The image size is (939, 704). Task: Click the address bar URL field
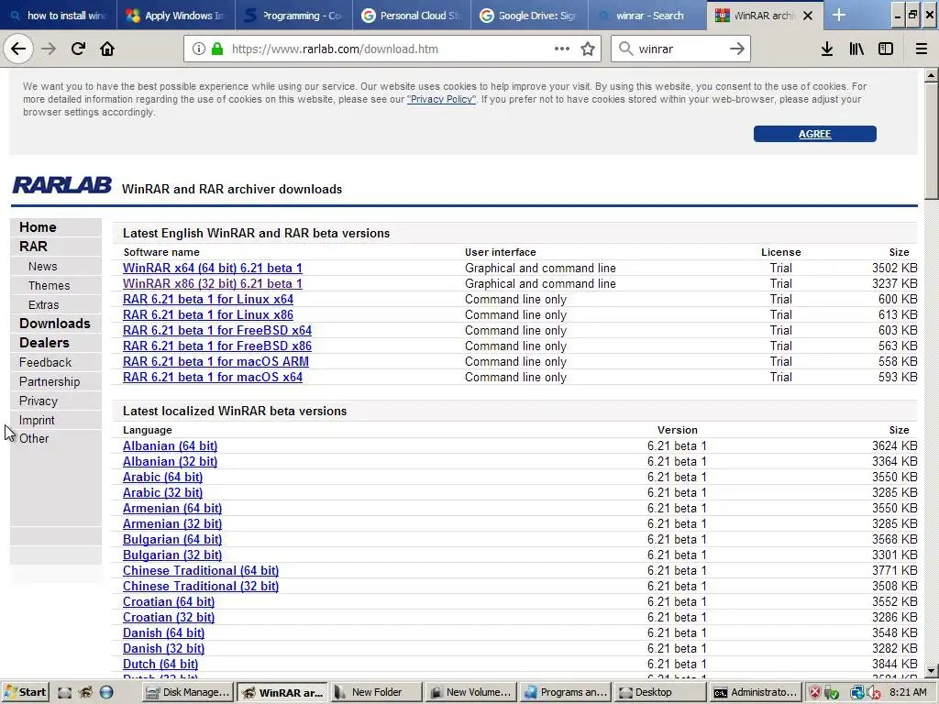pos(392,49)
